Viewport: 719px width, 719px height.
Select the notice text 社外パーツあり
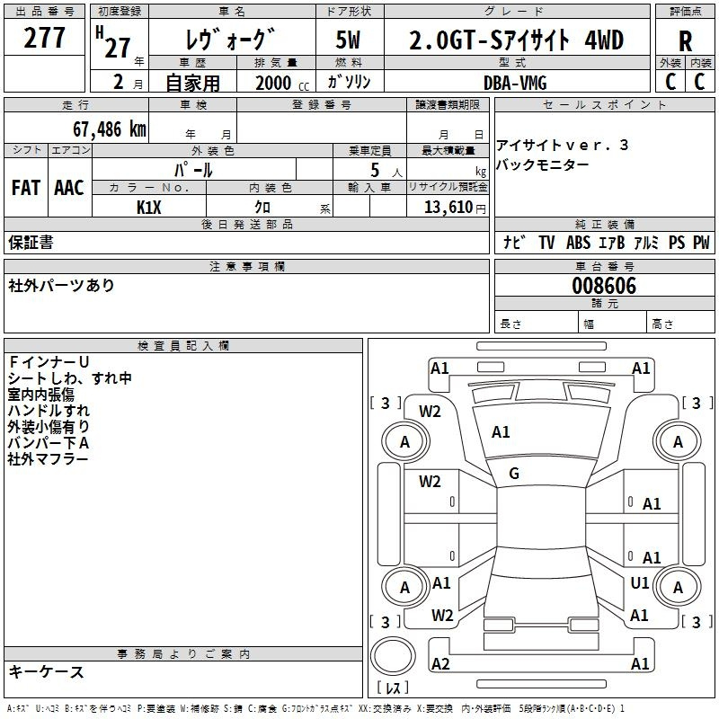tap(61, 285)
